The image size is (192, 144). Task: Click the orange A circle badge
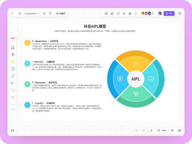click(x=28, y=43)
